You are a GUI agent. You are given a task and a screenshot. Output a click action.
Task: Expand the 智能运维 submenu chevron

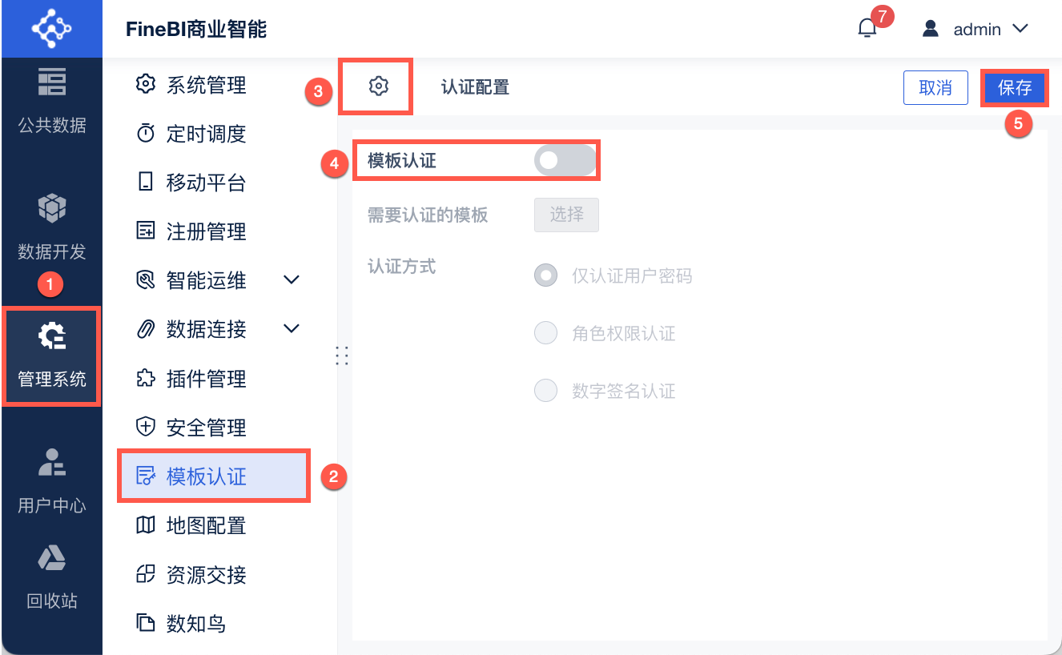[x=292, y=280]
